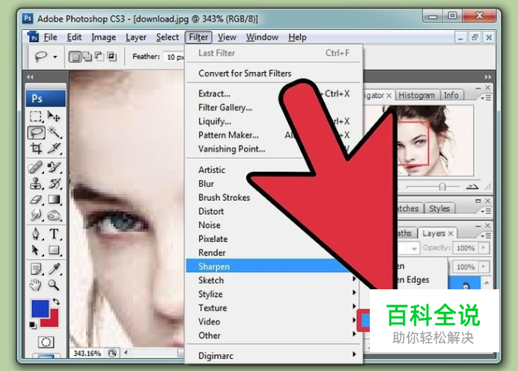Select the Zoom tool
This screenshot has height=371, width=518.
pos(54,285)
